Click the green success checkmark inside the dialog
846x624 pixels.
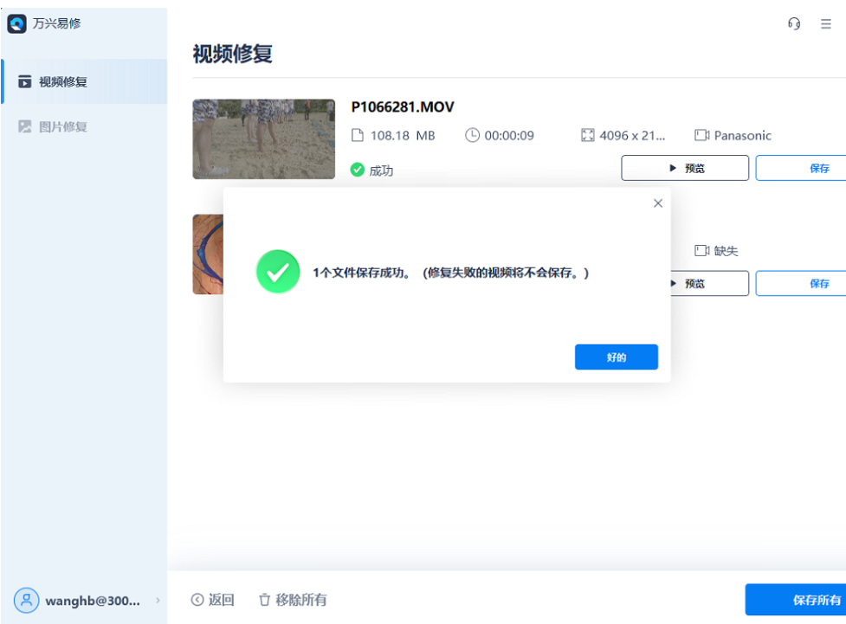278,271
